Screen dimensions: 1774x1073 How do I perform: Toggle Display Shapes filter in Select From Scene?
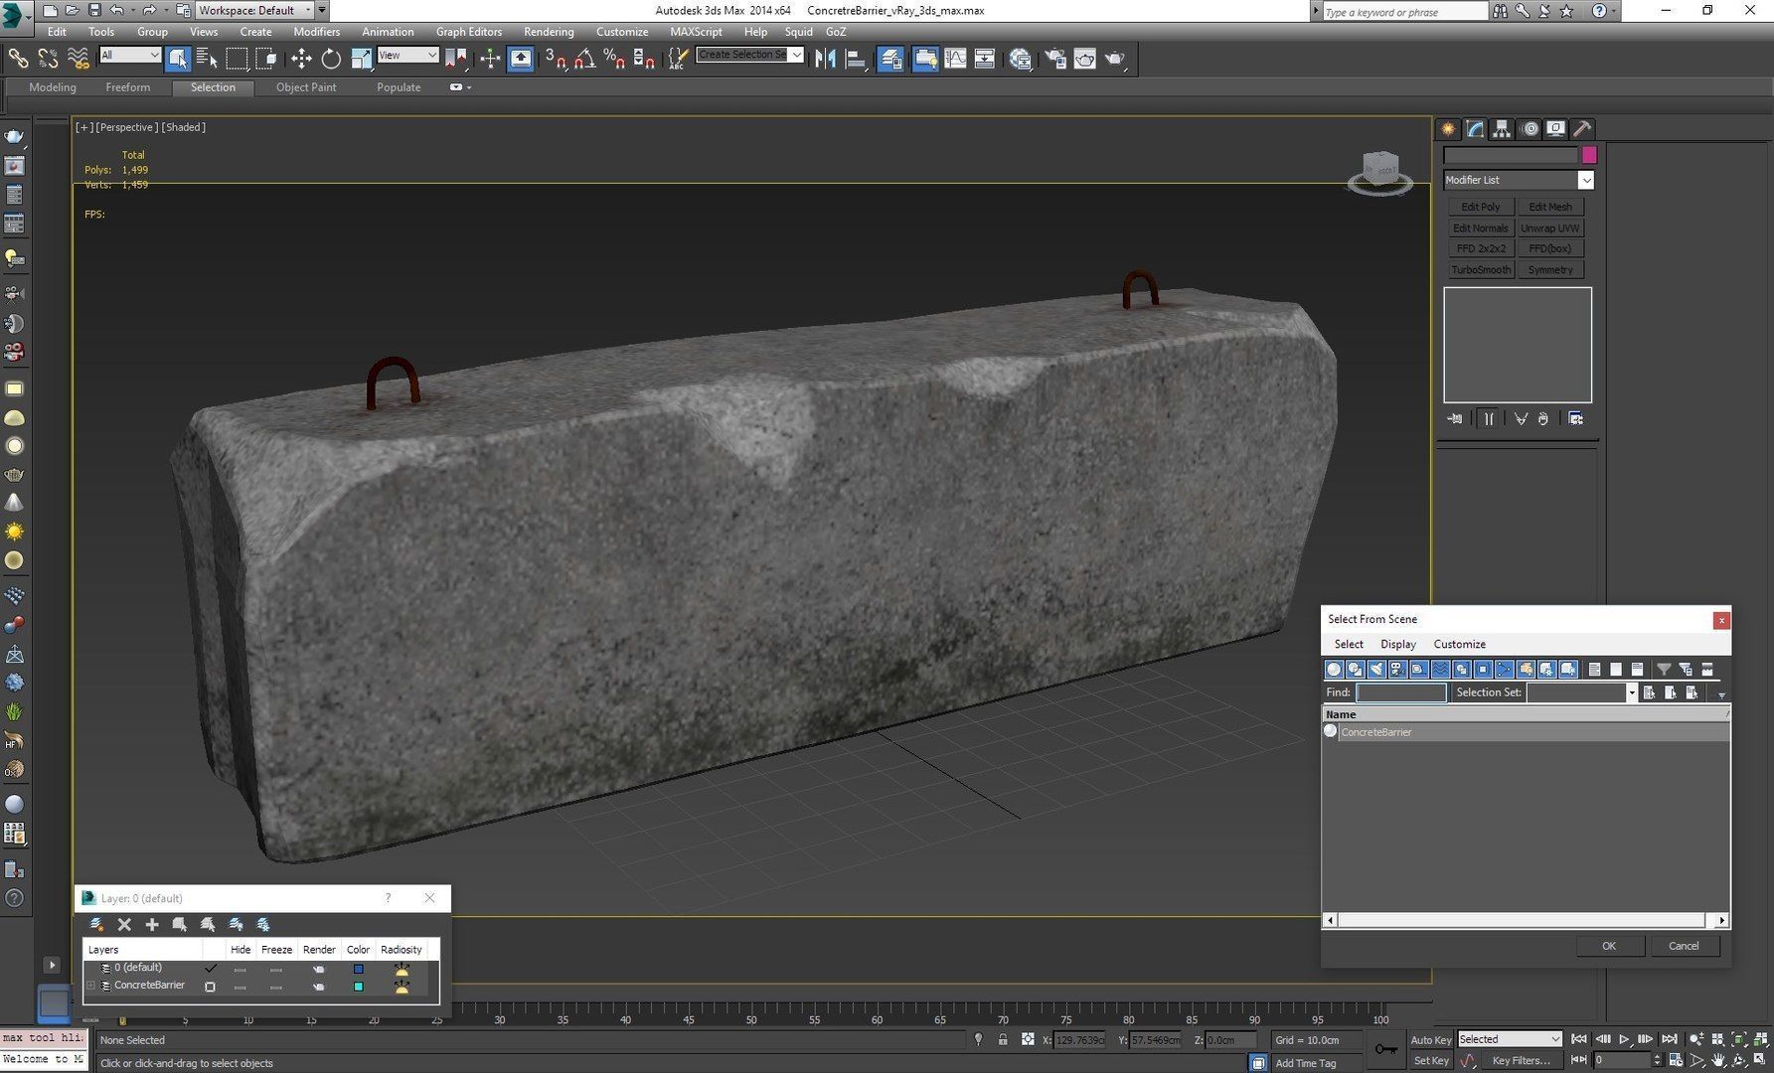coord(1355,670)
